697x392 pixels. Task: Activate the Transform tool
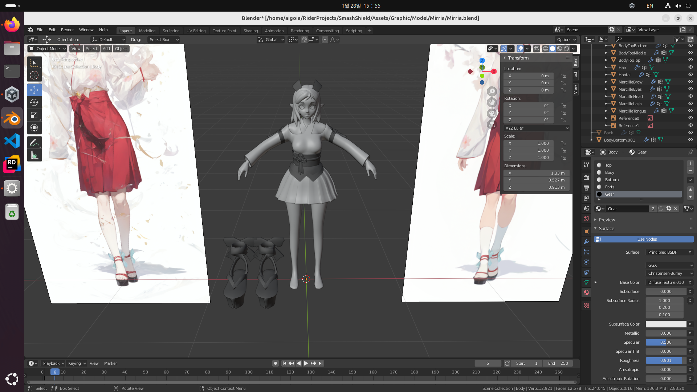click(x=34, y=128)
